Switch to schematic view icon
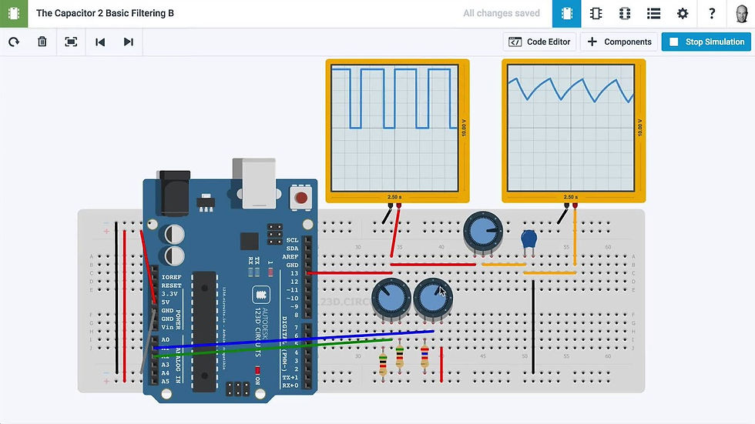 pyautogui.click(x=596, y=13)
